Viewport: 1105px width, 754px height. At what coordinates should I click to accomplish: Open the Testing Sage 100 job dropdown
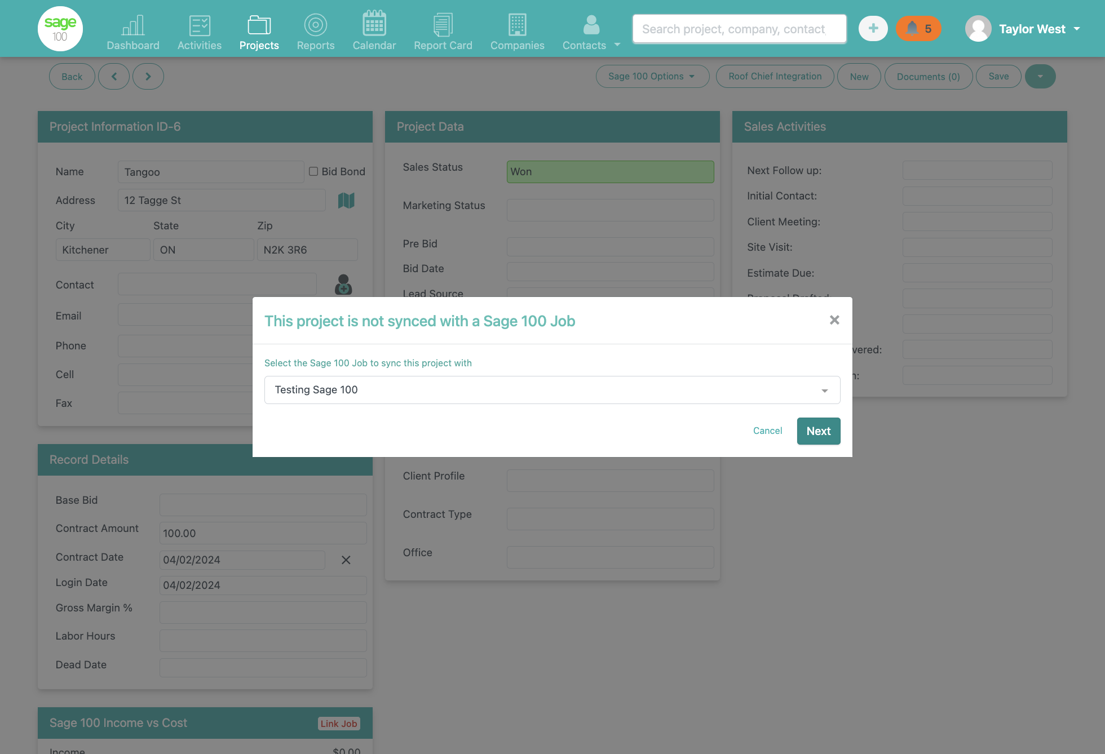(552, 390)
